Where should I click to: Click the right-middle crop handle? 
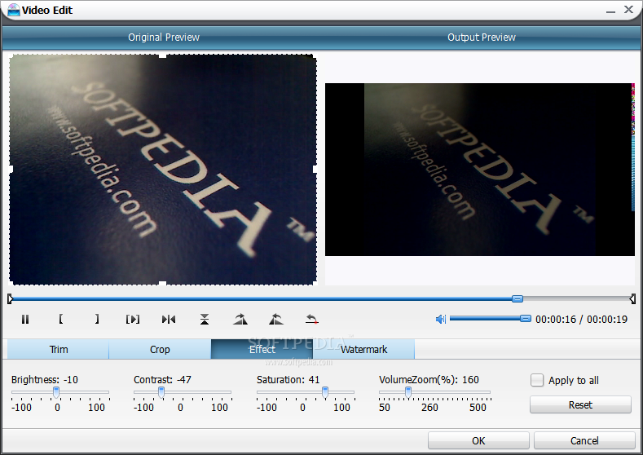[315, 169]
